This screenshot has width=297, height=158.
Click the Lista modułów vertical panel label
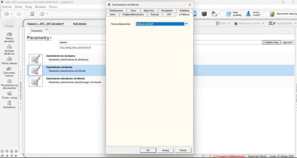point(21,90)
